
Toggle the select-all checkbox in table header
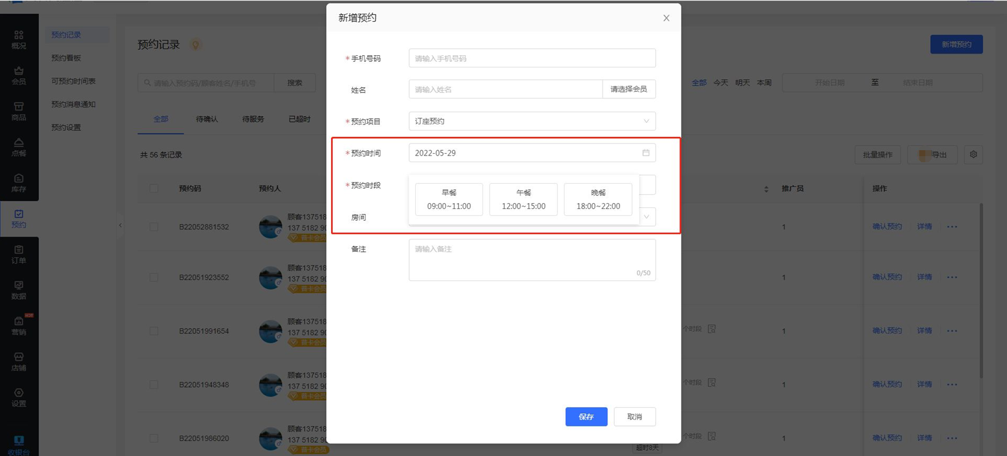click(154, 189)
